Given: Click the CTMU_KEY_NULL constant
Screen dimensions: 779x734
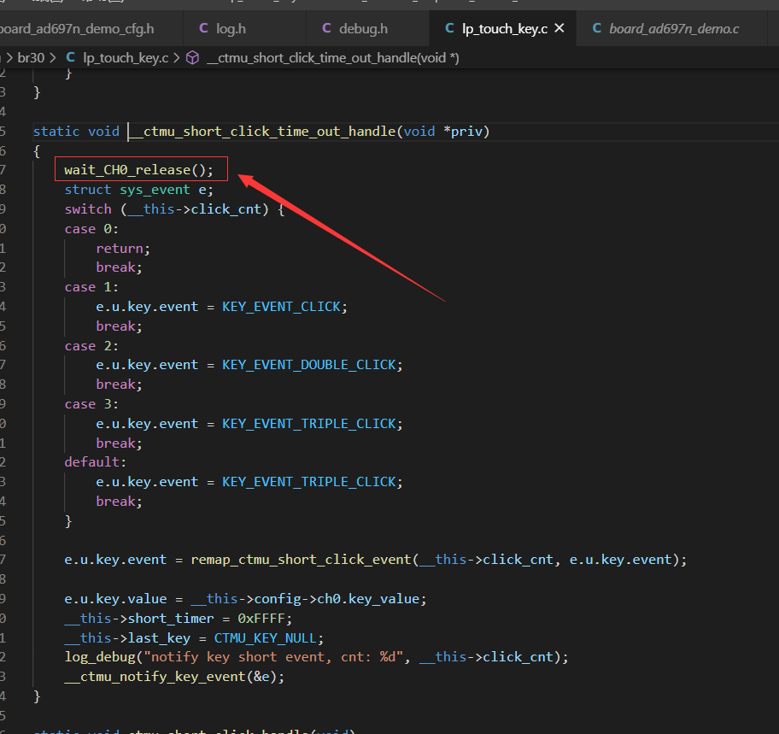Looking at the screenshot, I should pyautogui.click(x=266, y=637).
